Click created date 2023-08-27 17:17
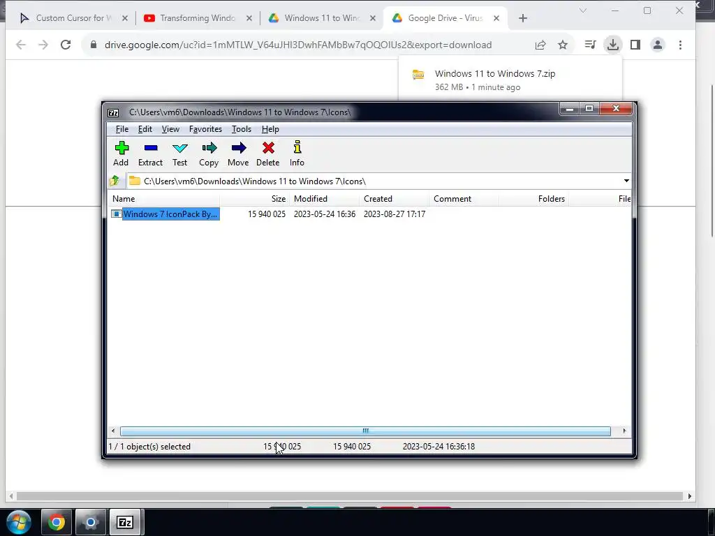Viewport: 715px width, 536px height. point(395,214)
